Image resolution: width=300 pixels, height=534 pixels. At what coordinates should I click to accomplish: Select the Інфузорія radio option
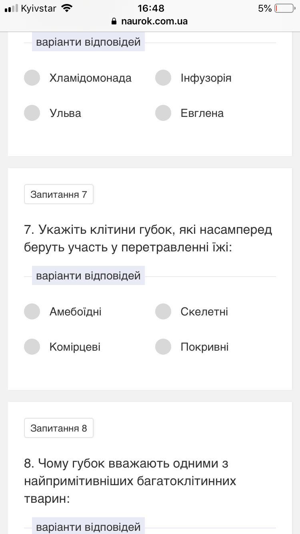163,78
